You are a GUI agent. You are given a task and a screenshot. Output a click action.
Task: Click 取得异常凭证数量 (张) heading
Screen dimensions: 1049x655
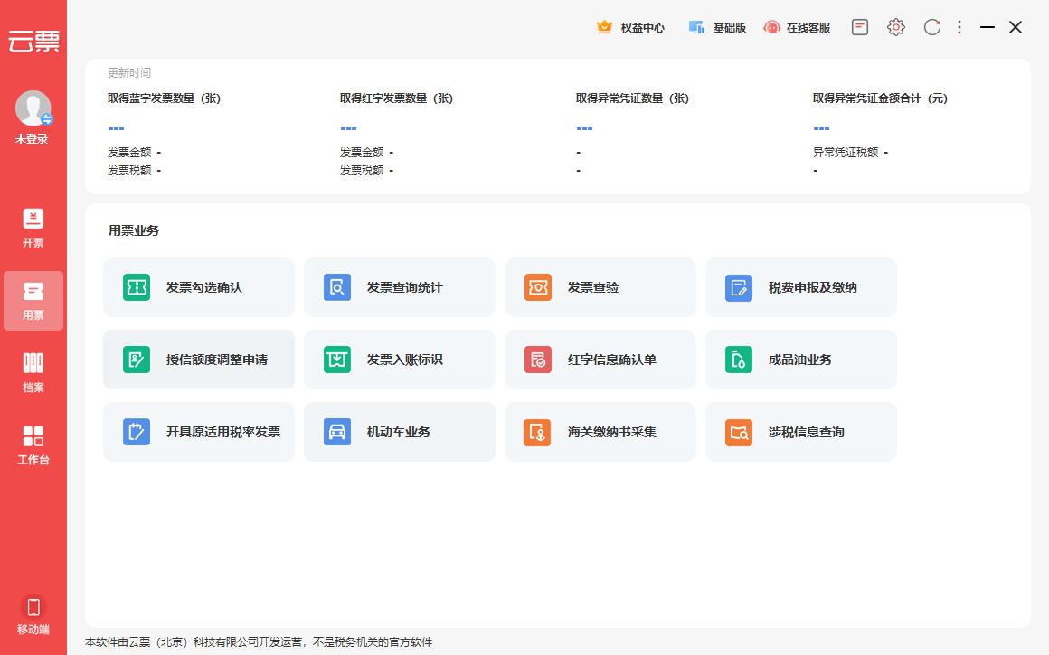(632, 98)
